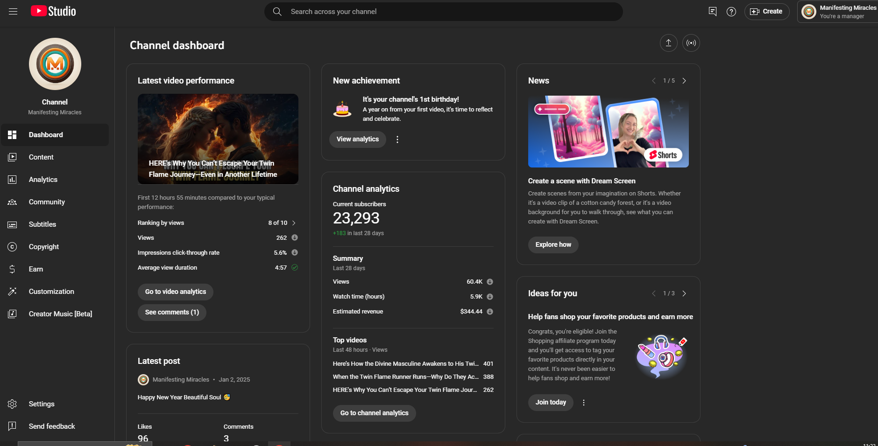Viewport: 878px width, 446px height.
Task: Open the comments inbox icon in header
Action: coord(713,12)
